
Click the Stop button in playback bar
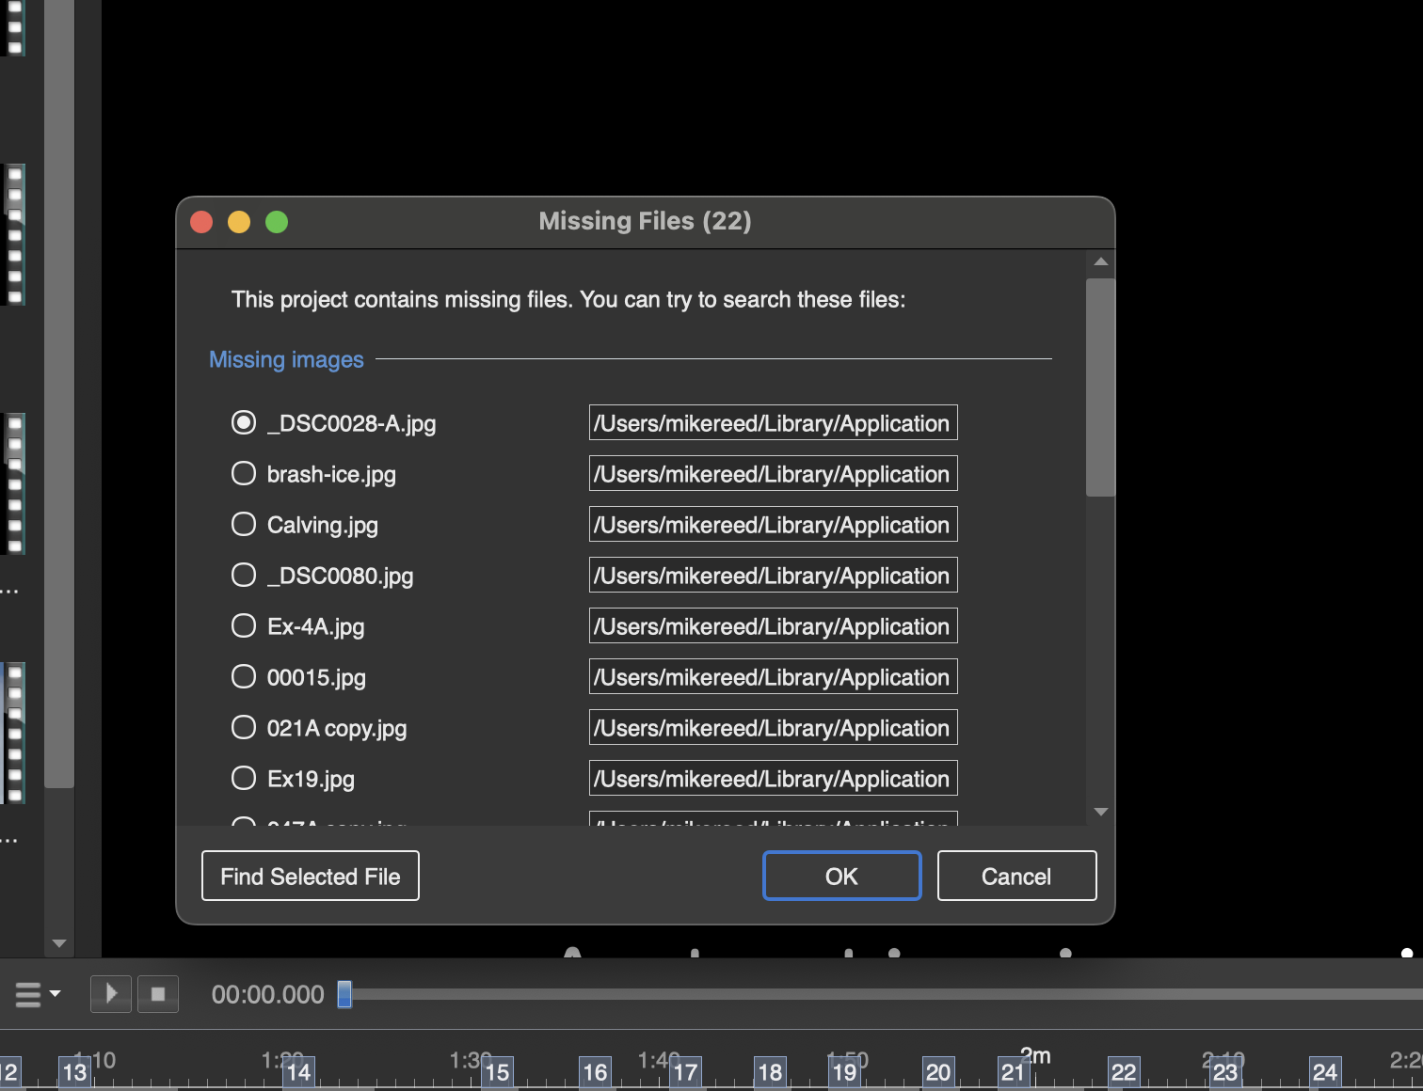(158, 994)
